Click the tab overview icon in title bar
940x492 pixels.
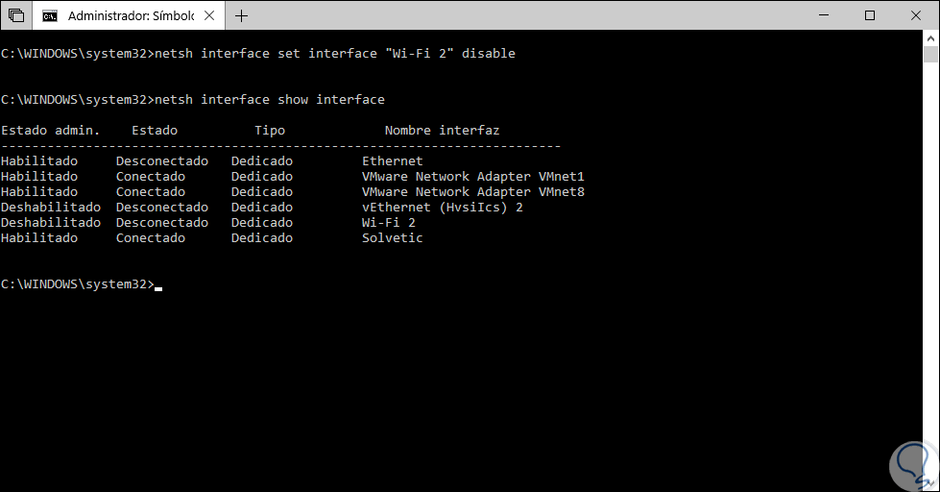[x=16, y=15]
